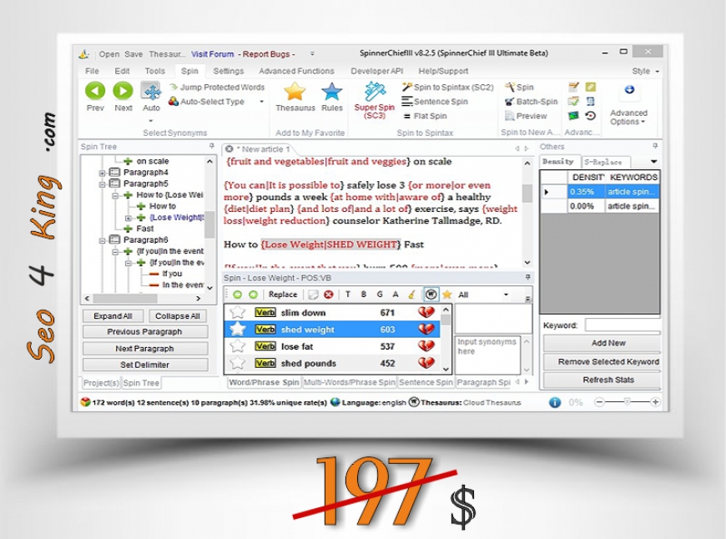Open the Advanced Functions ribbon tab
Viewport: 726px width, 539px height.
[296, 71]
